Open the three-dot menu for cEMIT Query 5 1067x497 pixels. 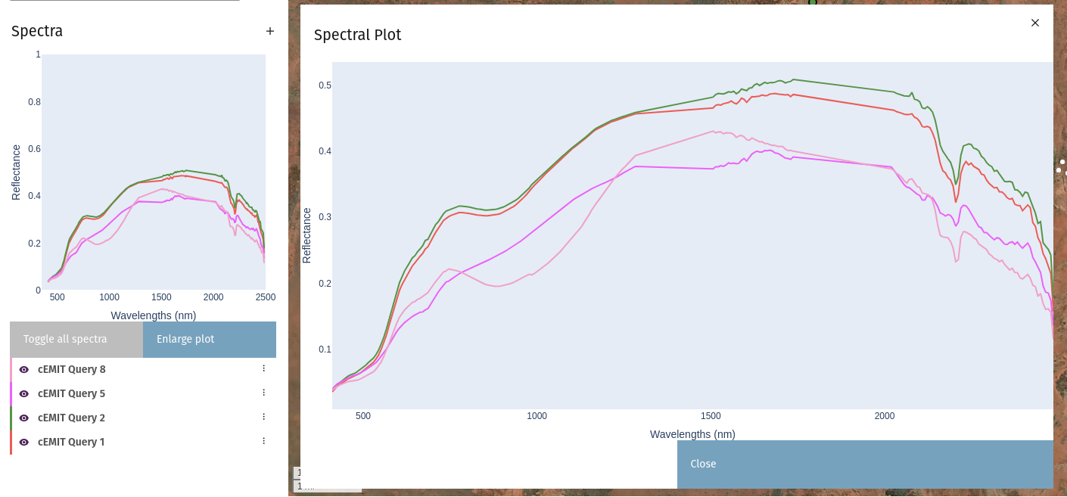pos(263,393)
